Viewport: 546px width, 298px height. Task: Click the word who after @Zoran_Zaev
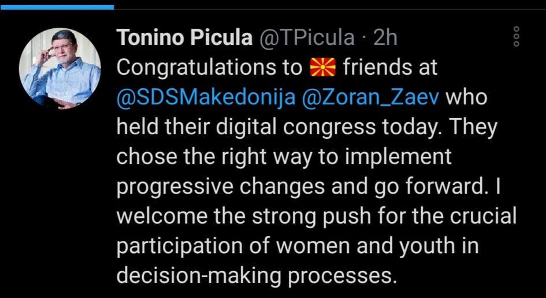pyautogui.click(x=467, y=99)
